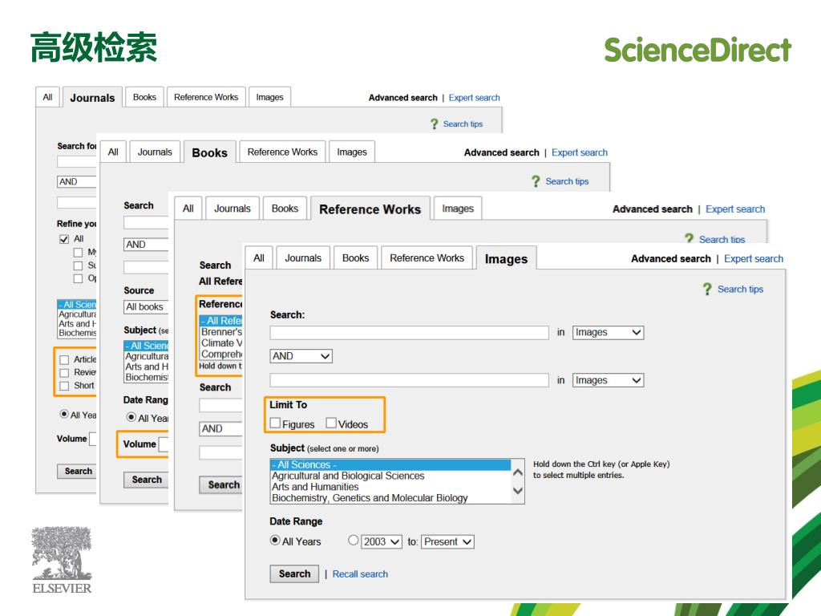
Task: Select the Books tab in the Books panel
Action: tap(210, 152)
